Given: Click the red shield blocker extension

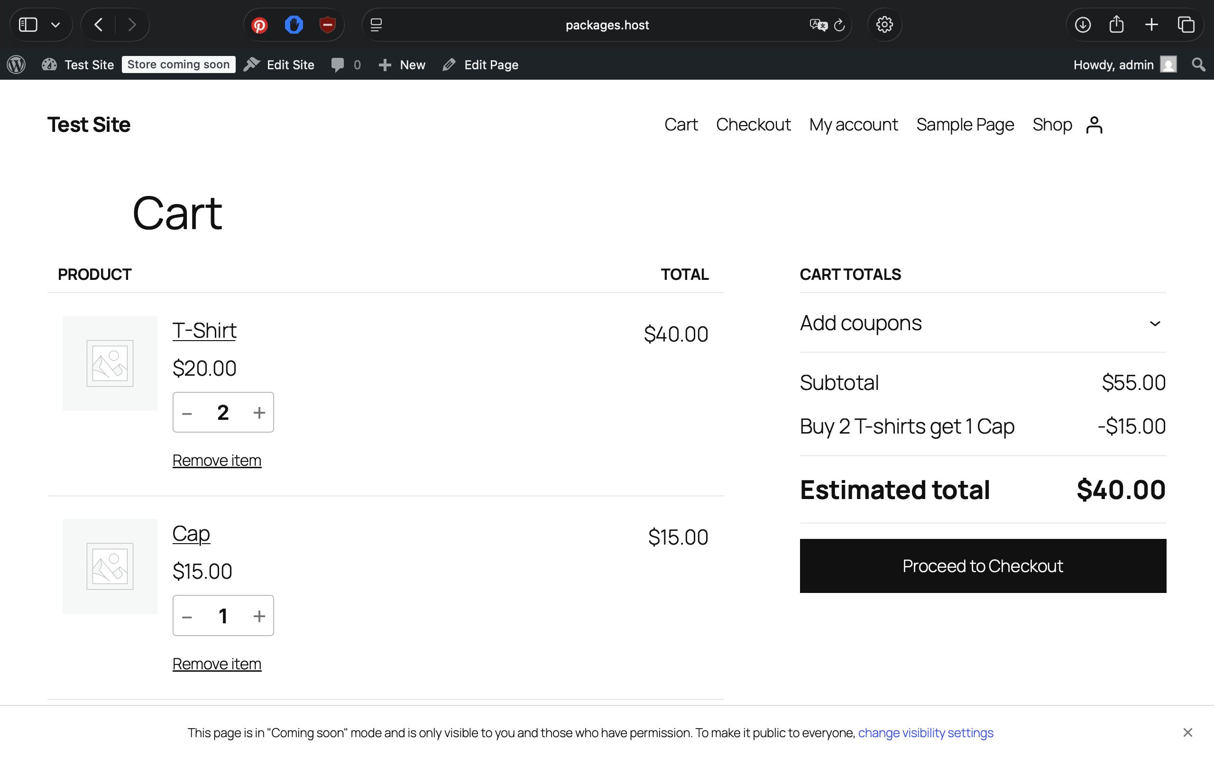Looking at the screenshot, I should (327, 25).
